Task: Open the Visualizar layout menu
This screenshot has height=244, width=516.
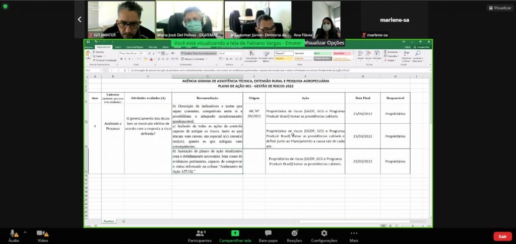Action: (499, 8)
